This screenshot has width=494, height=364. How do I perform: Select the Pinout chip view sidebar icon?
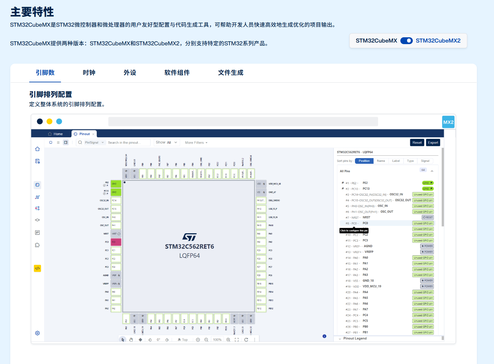[37, 185]
